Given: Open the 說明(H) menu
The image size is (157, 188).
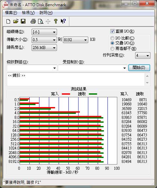Looking at the screenshot, I should pyautogui.click(x=46, y=13).
